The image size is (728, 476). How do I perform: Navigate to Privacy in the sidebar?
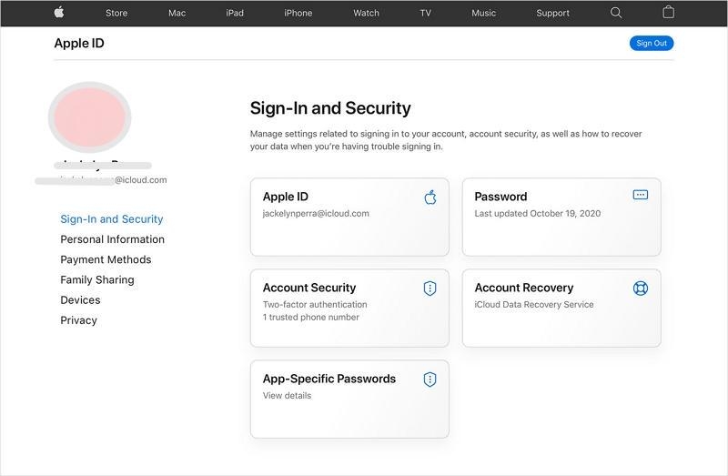coord(78,320)
